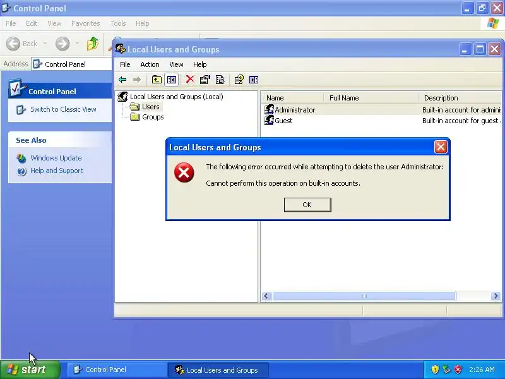Switch to Control Panel taskbar button
505x379 pixels.
(116, 370)
